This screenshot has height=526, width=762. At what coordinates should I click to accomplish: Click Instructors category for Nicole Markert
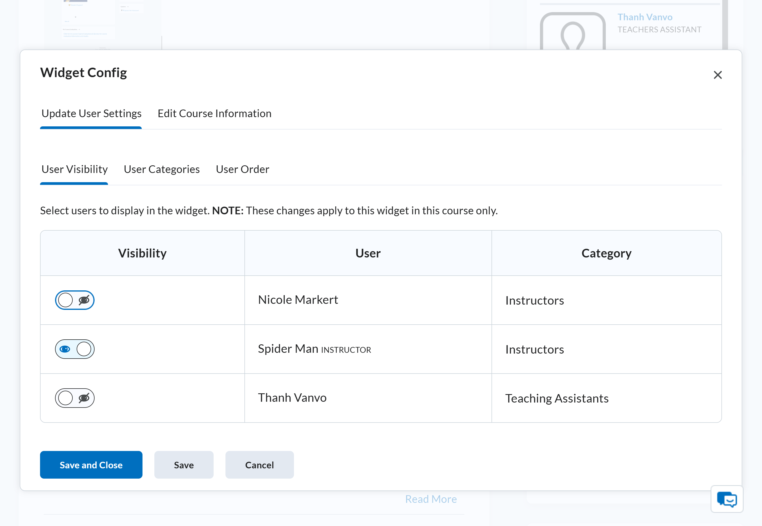tap(606, 300)
